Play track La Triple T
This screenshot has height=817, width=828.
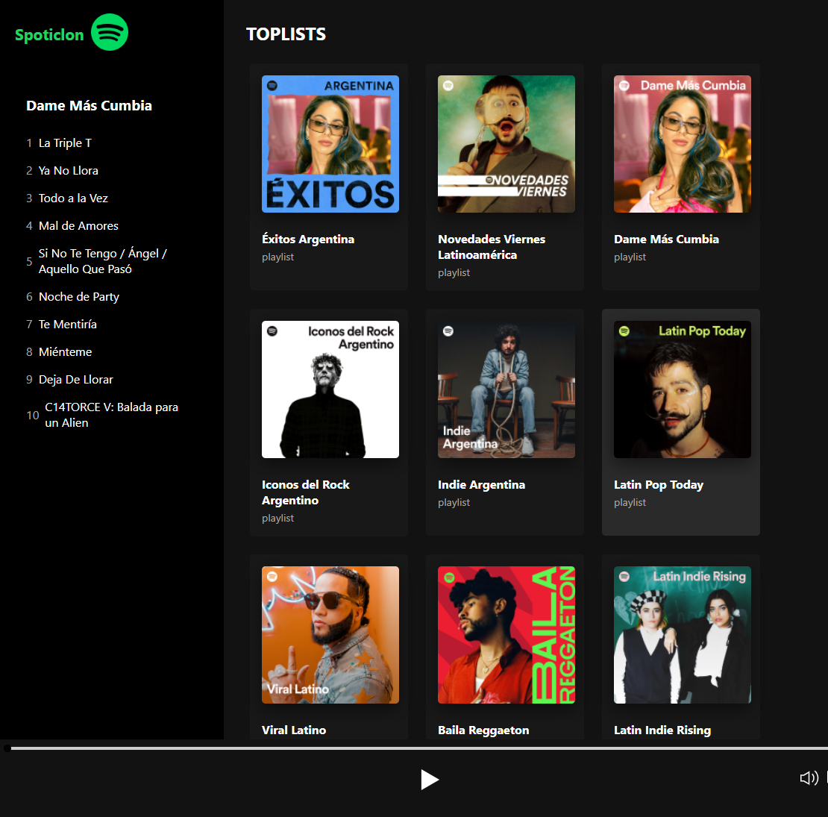pyautogui.click(x=65, y=143)
